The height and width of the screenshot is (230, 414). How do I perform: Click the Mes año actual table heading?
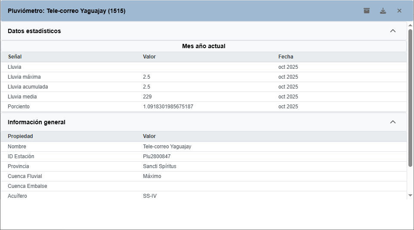[204, 46]
